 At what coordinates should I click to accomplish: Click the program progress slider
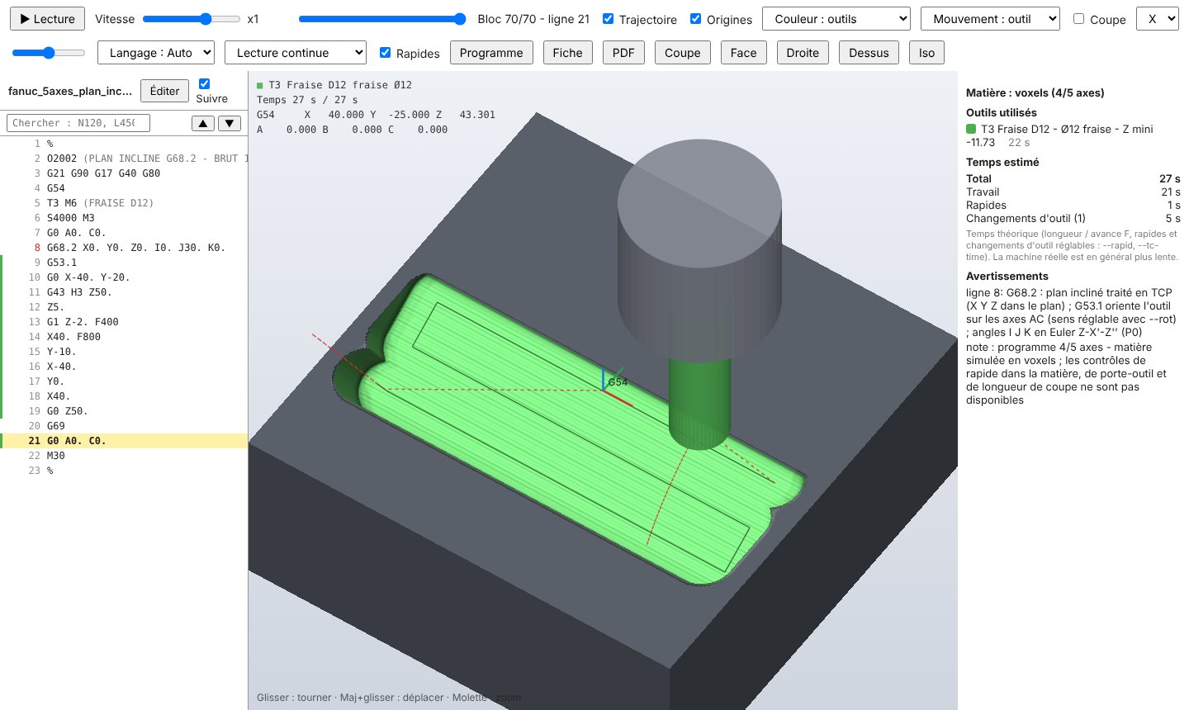pyautogui.click(x=382, y=18)
